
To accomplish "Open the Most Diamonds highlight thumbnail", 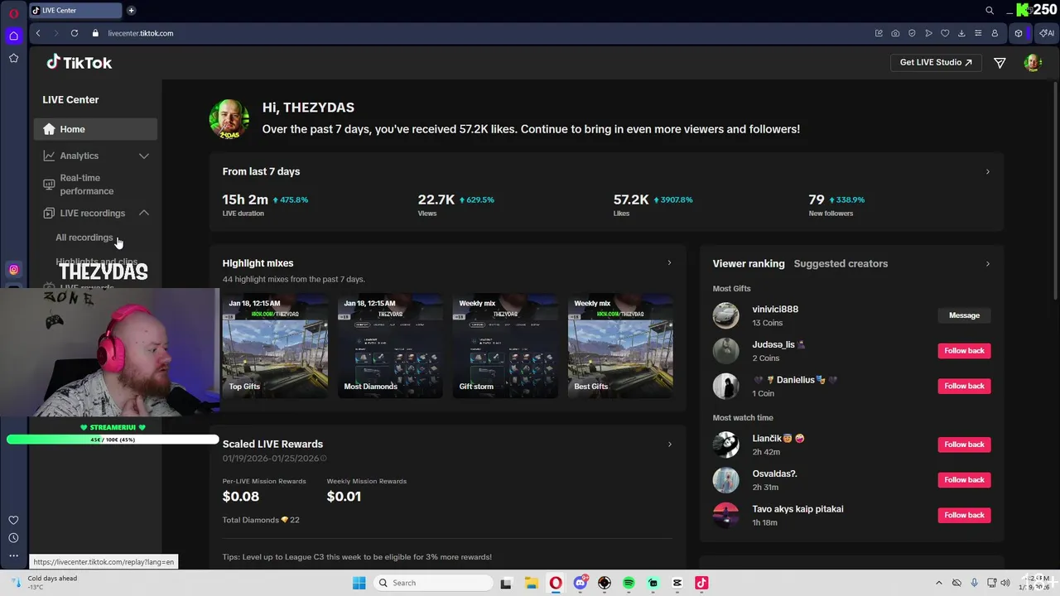I will coord(390,346).
